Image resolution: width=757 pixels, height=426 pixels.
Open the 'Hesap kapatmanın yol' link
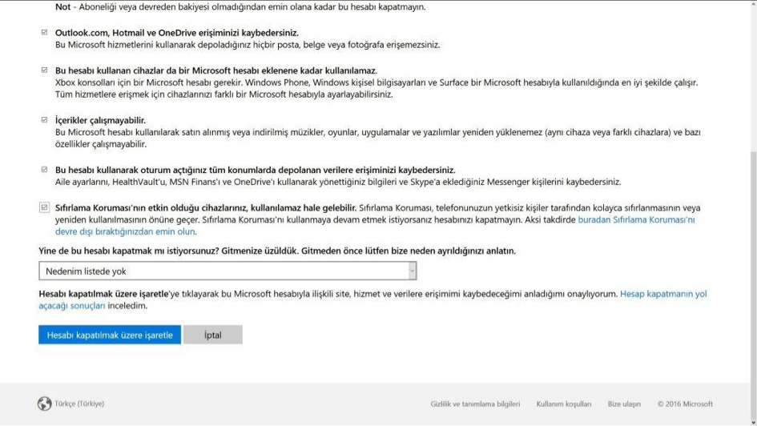(x=663, y=294)
